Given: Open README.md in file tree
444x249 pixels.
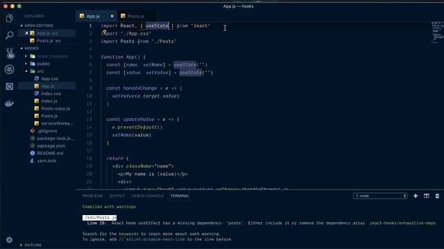Looking at the screenshot, I should [x=50, y=153].
